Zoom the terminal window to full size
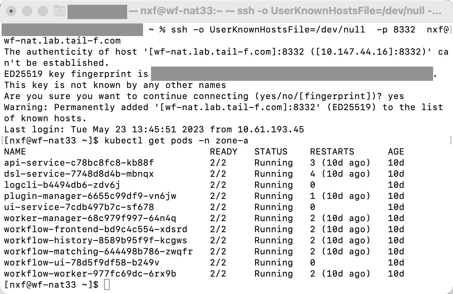 pos(42,11)
